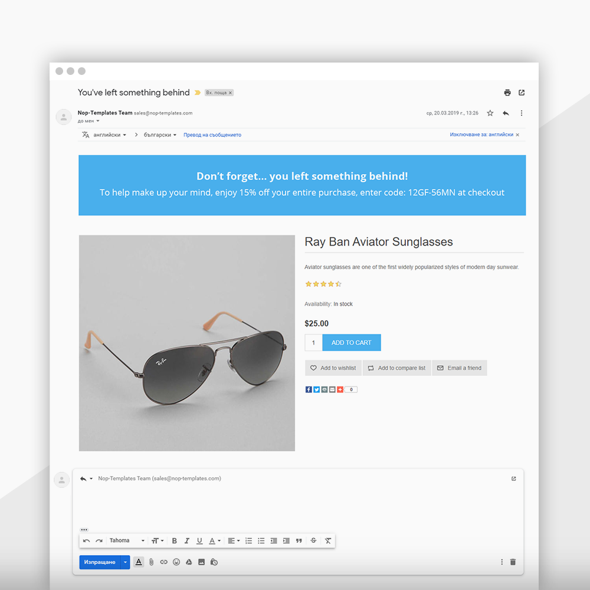This screenshot has width=590, height=590.
Task: Attach a file with the paperclip
Action: coord(151,562)
